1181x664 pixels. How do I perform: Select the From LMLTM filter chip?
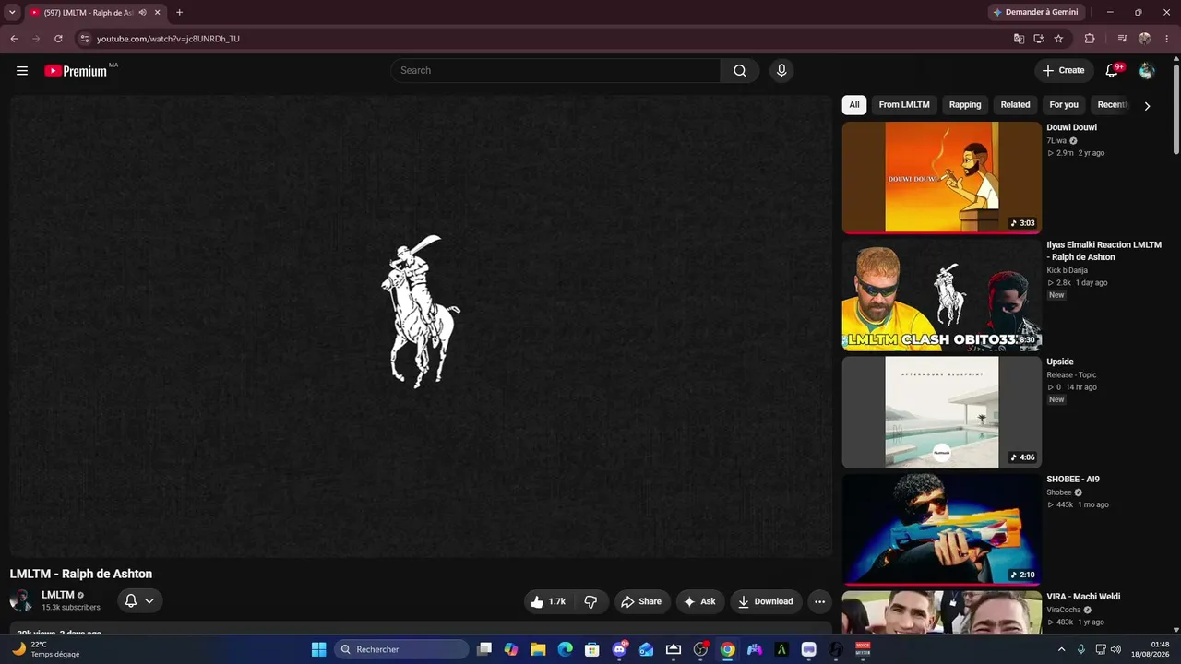pos(904,105)
